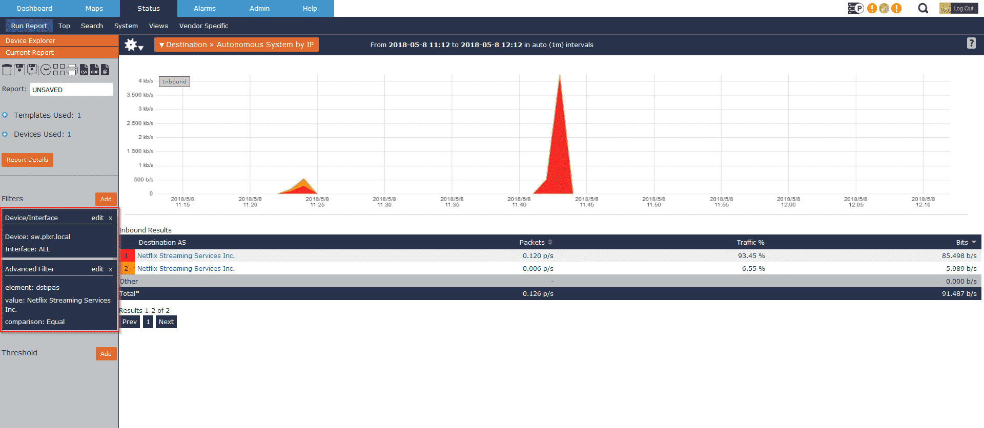Click the printer icon
This screenshot has width=984, height=428.
[72, 70]
